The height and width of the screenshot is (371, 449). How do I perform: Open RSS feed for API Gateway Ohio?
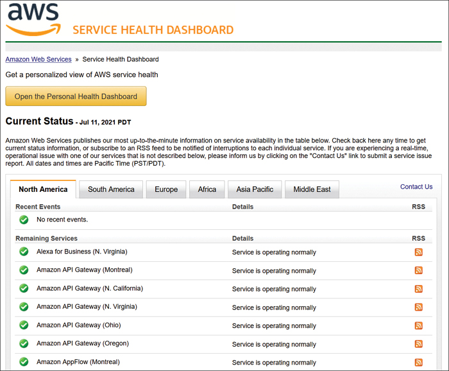coord(418,325)
